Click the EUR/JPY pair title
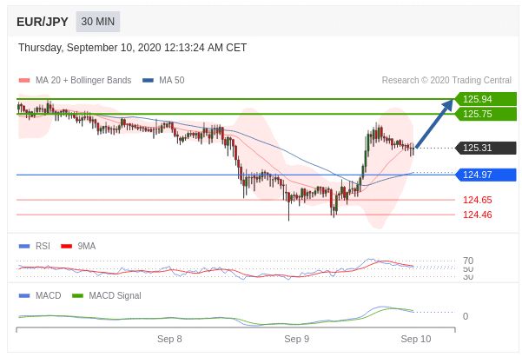The height and width of the screenshot is (357, 522). pos(43,22)
